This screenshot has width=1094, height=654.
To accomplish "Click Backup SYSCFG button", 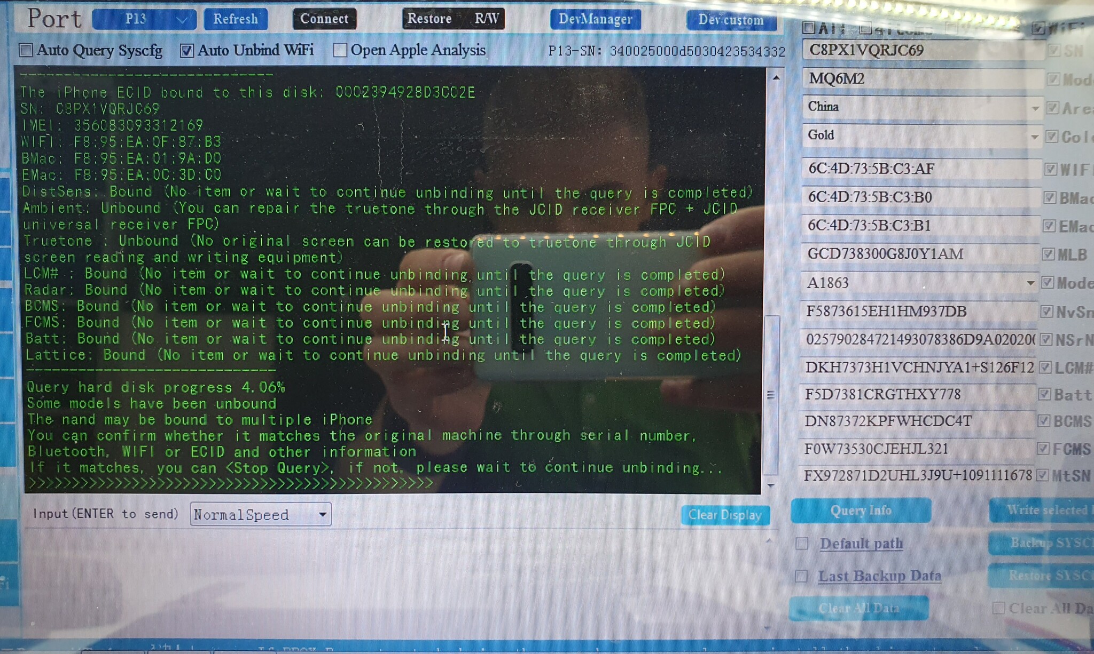I will 1042,543.
